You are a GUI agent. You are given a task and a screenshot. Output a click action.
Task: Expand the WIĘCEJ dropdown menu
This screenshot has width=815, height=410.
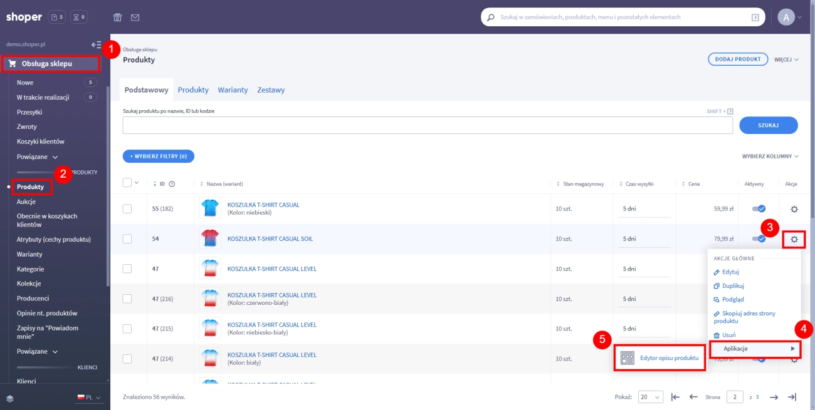pyautogui.click(x=786, y=59)
